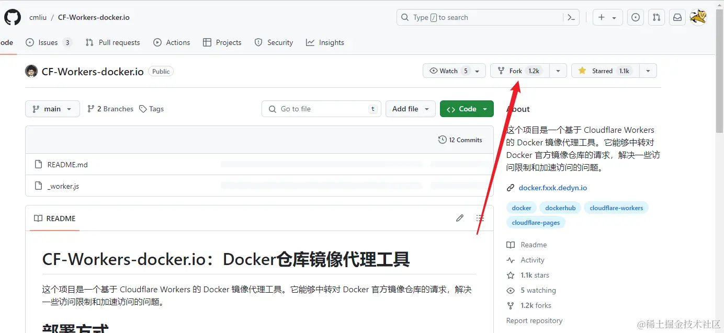This screenshot has height=333, width=724.
Task: Click the yellow star icon
Action: click(582, 71)
